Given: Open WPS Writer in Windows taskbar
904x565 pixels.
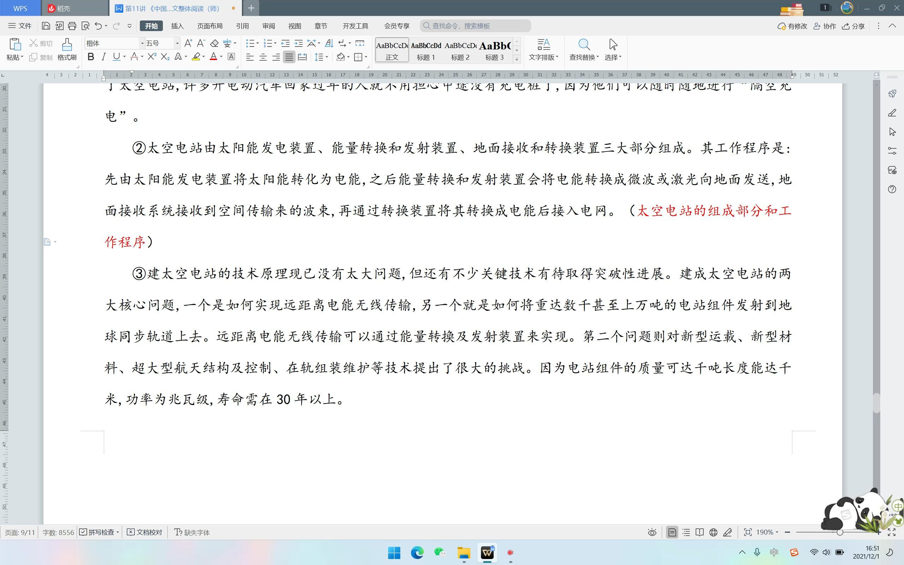Looking at the screenshot, I should coord(487,552).
